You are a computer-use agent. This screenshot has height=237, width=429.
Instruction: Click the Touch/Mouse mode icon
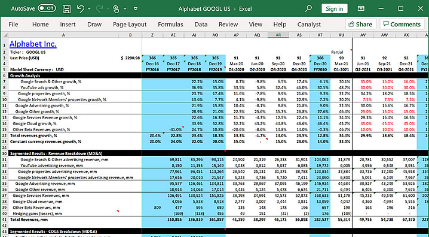pos(116,9)
